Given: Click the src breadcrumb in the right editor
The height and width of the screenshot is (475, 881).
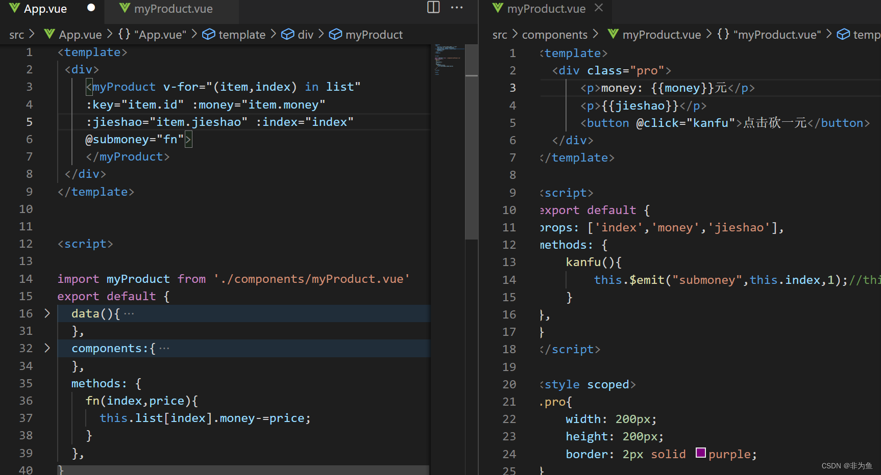Looking at the screenshot, I should (500, 35).
